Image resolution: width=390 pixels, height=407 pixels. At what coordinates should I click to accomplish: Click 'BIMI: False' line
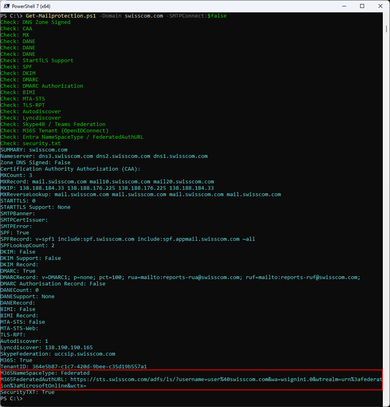pos(18,309)
